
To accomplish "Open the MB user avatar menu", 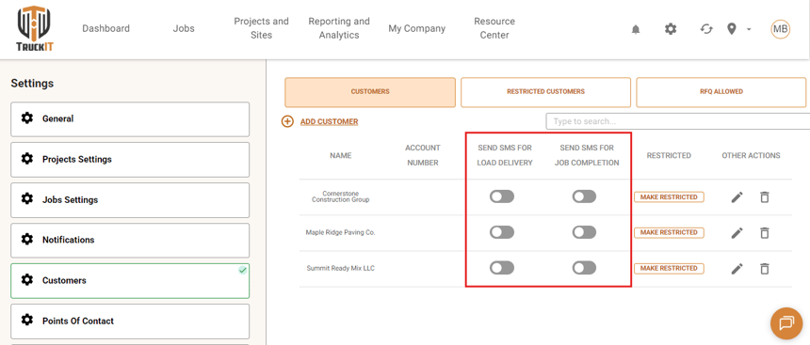I will [780, 29].
